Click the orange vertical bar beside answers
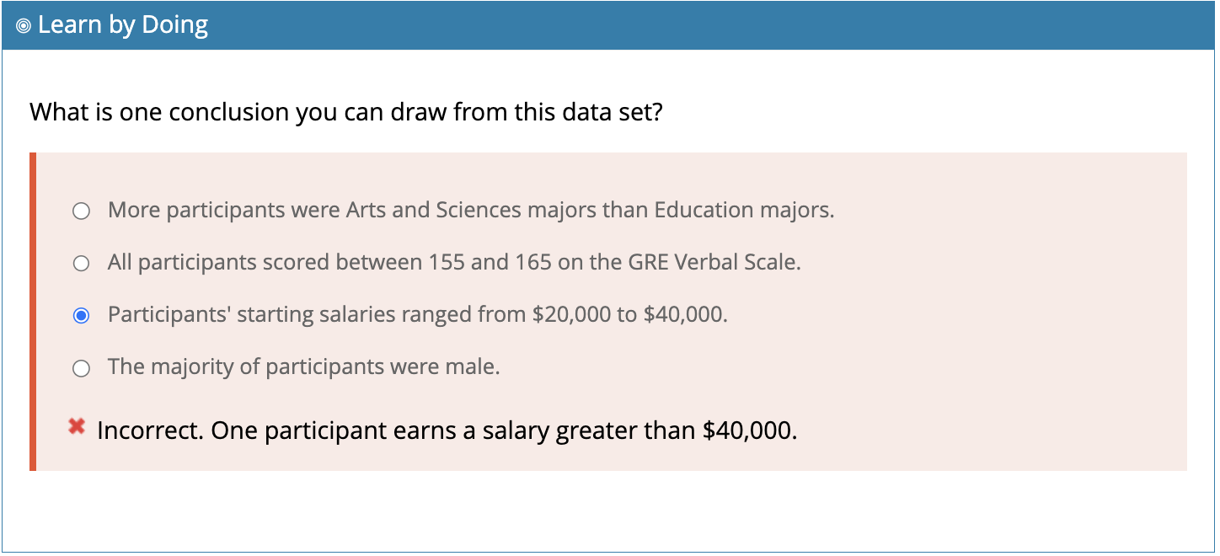Screen dimensions: 1220x556 33,312
